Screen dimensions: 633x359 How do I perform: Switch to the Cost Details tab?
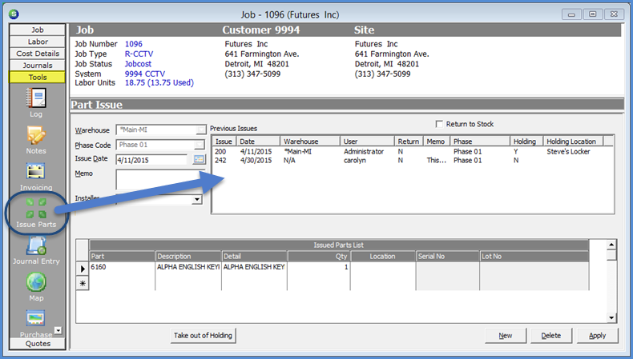(38, 54)
